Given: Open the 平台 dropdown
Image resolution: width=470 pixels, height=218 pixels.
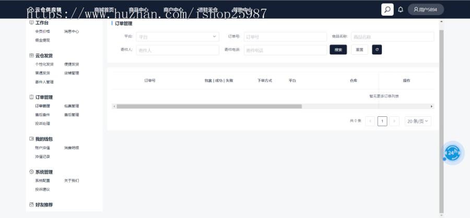Looking at the screenshot, I should (x=178, y=37).
